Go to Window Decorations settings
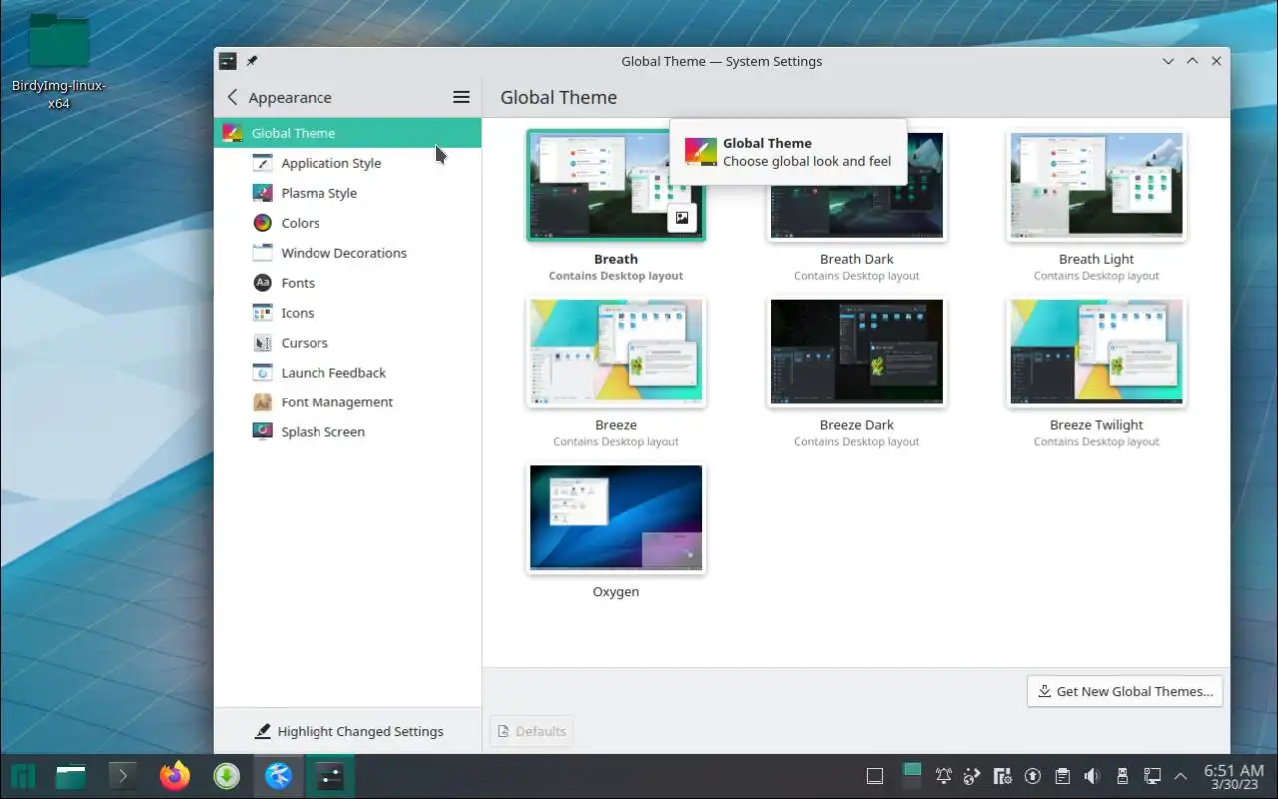Image resolution: width=1278 pixels, height=799 pixels. click(347, 253)
